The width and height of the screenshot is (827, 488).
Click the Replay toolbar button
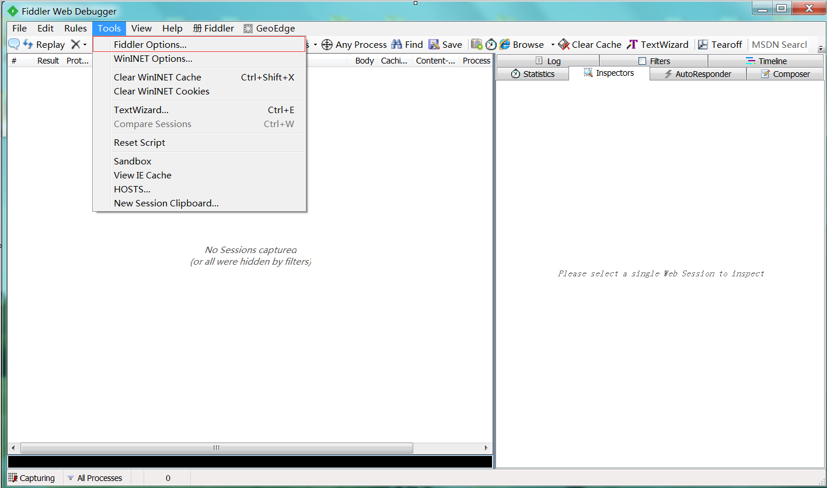click(x=44, y=44)
